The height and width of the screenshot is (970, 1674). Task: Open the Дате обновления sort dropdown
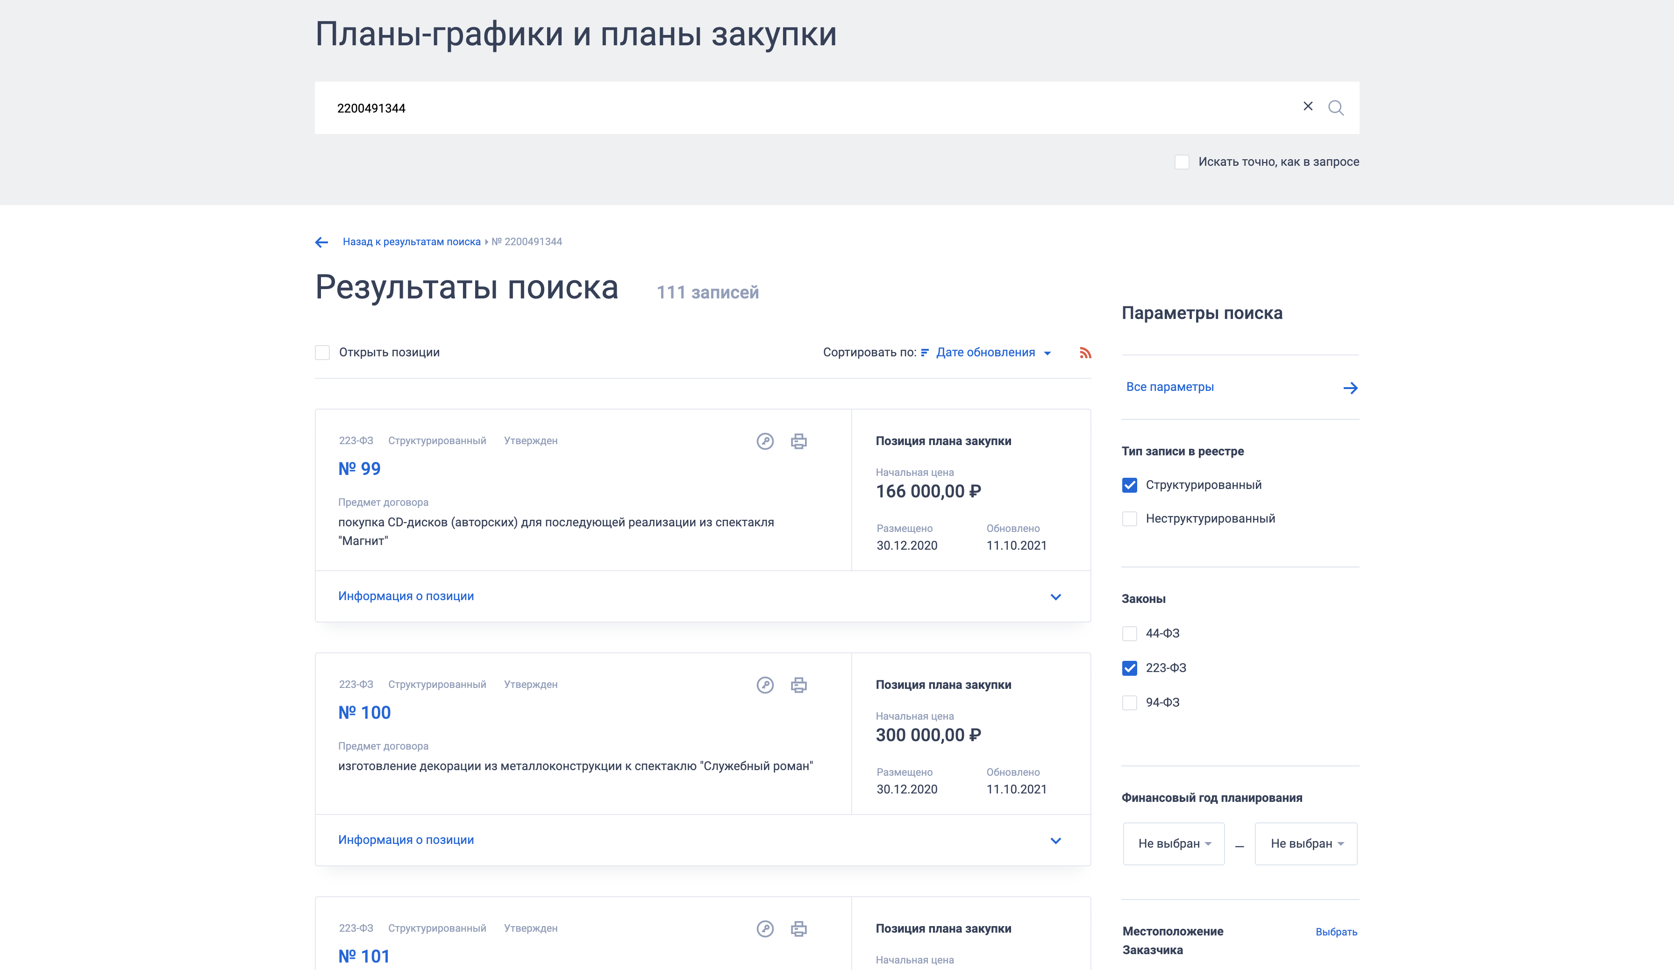pos(993,353)
